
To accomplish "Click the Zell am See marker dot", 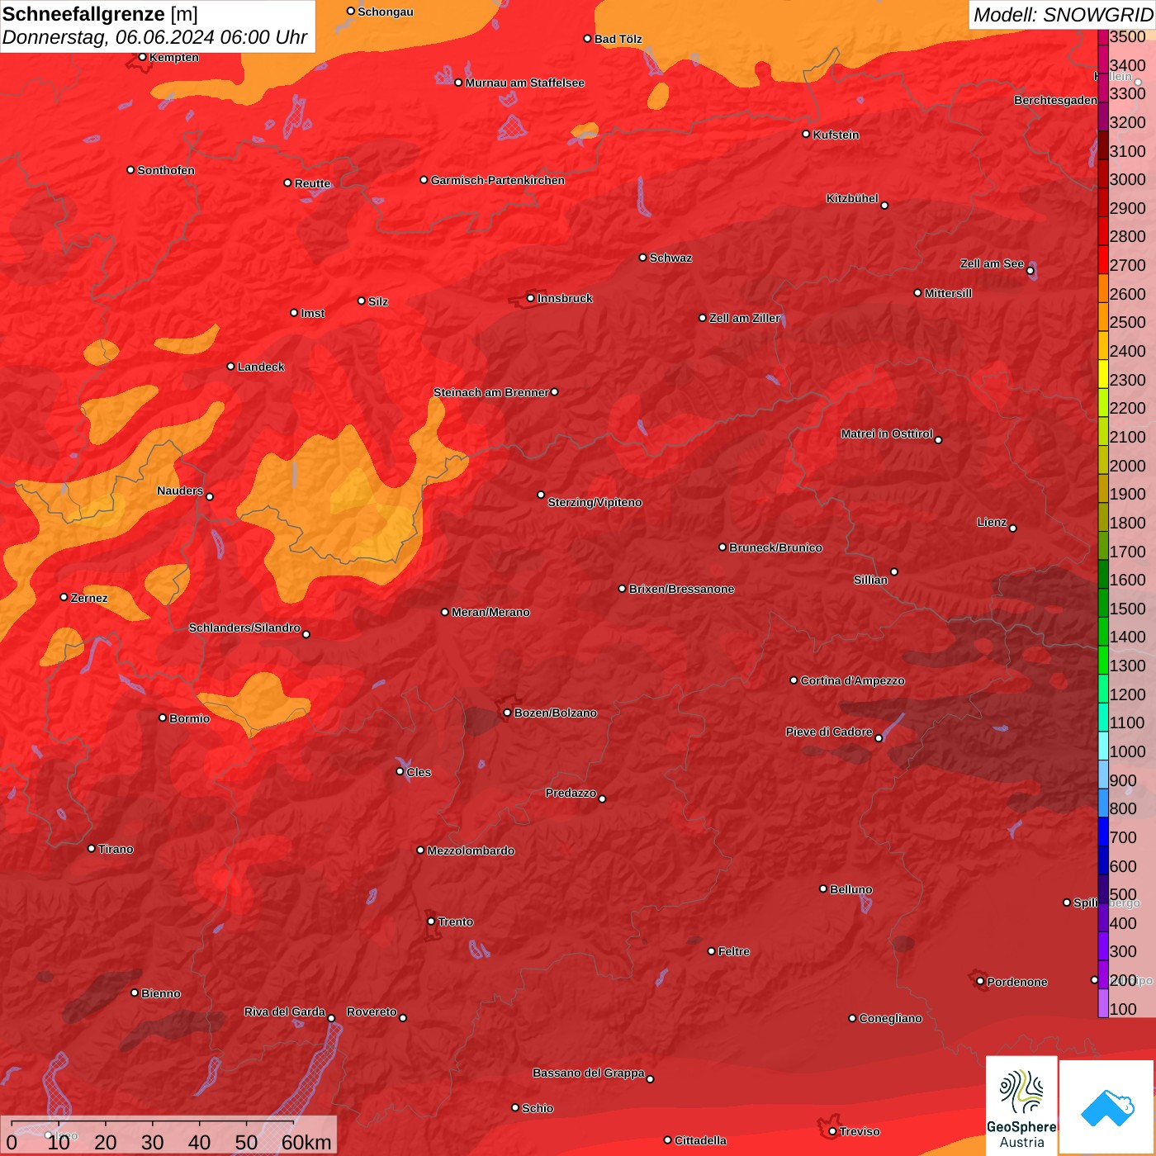I will tap(1030, 270).
